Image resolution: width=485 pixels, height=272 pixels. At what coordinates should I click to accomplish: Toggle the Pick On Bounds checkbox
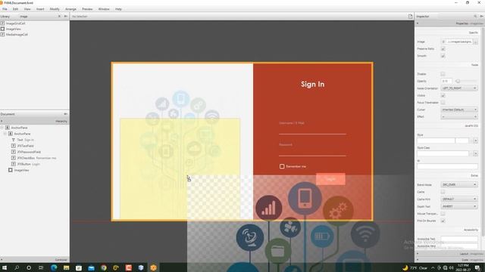click(x=443, y=221)
